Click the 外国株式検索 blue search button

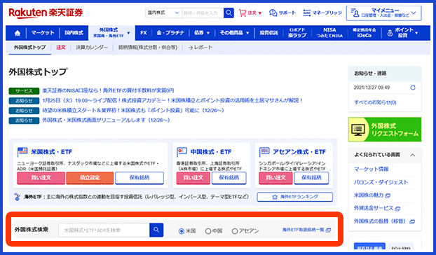156,230
